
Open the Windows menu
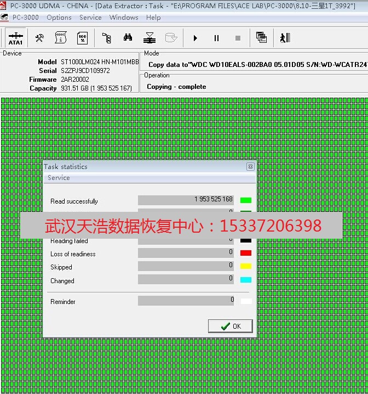[124, 18]
